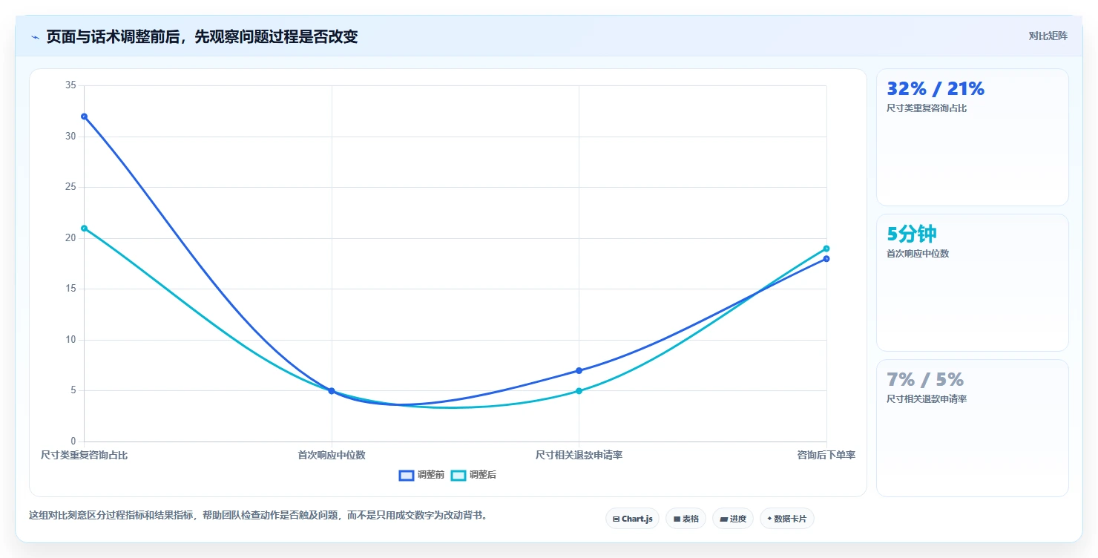Click the y-axis tick 10
The width and height of the screenshot is (1098, 558).
[71, 340]
